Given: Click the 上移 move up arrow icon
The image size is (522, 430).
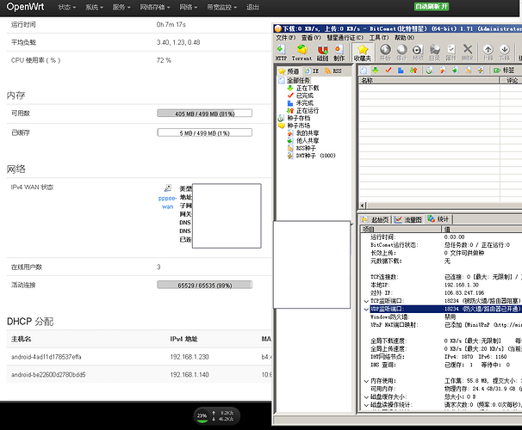Looking at the screenshot, I should (488, 52).
